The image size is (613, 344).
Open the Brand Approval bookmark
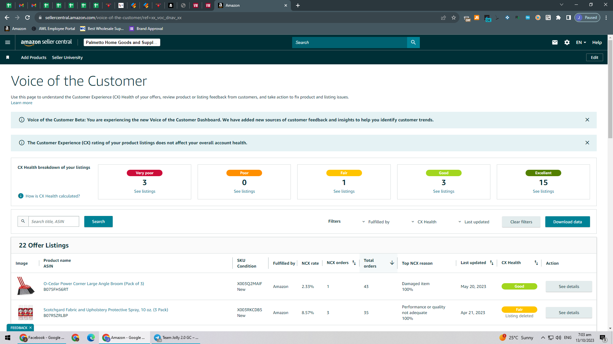(146, 29)
